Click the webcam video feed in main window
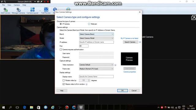This screenshot has height=110, width=196. tap(28, 37)
